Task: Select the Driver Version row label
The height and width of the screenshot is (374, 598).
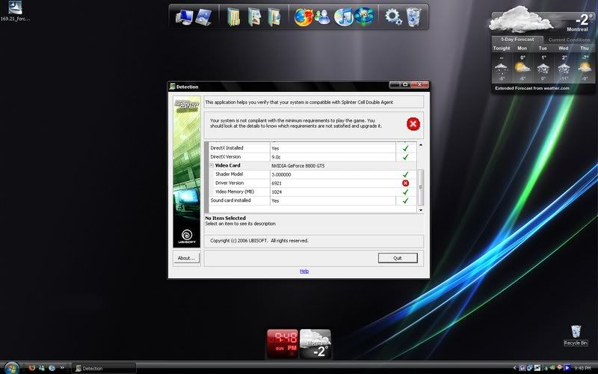Action: pos(229,183)
